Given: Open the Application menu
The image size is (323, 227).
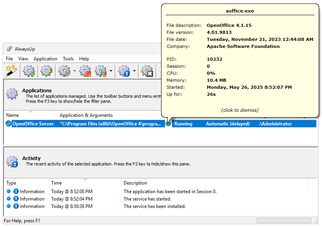Looking at the screenshot, I should 45,59.
